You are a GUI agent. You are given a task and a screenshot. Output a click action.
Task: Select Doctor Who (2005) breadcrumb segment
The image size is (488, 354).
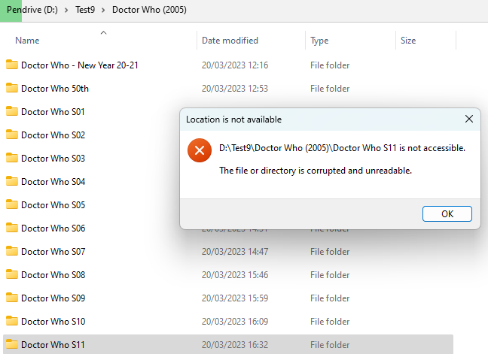pyautogui.click(x=149, y=10)
